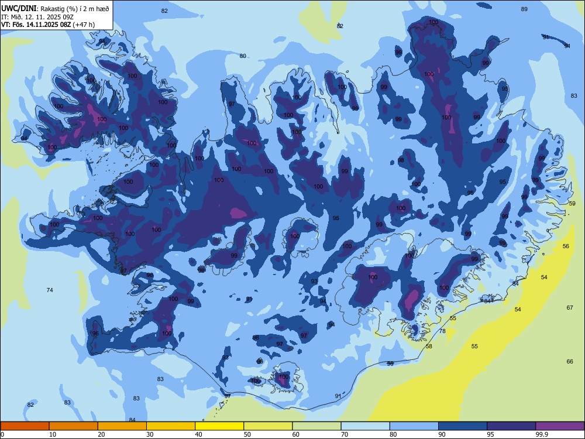Click the map value '89' at top right
This screenshot has height=439, width=585.
(x=524, y=9)
